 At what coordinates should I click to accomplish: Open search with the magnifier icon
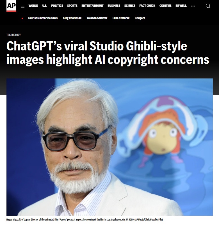point(208,6)
